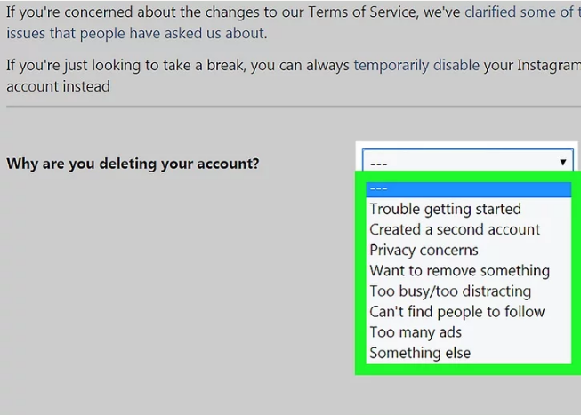
Task: Click the 'clarified some of' link
Action: (x=520, y=12)
